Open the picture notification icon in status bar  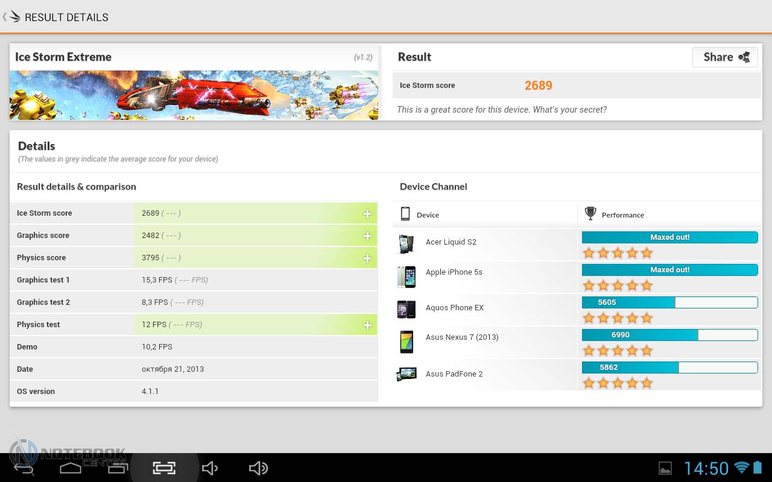point(665,468)
